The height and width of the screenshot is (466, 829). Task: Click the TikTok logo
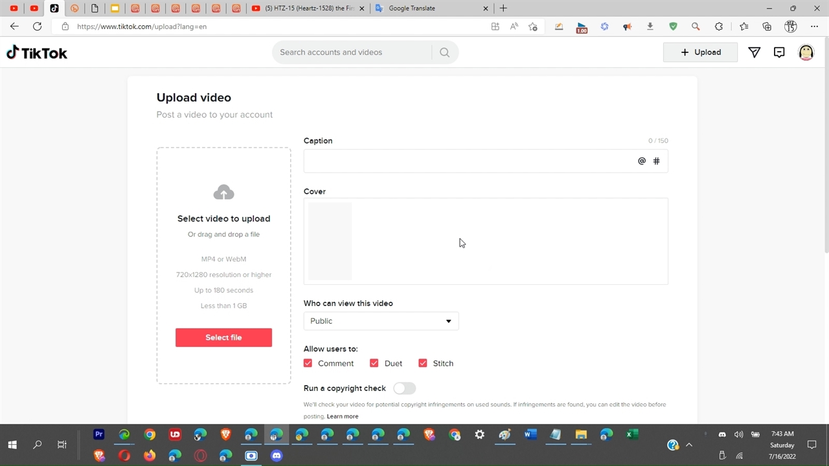pos(37,53)
